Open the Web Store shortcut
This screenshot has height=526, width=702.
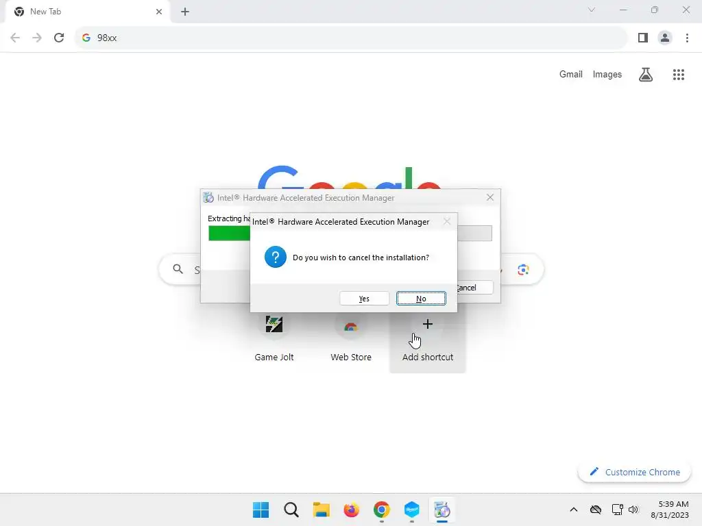pos(350,338)
